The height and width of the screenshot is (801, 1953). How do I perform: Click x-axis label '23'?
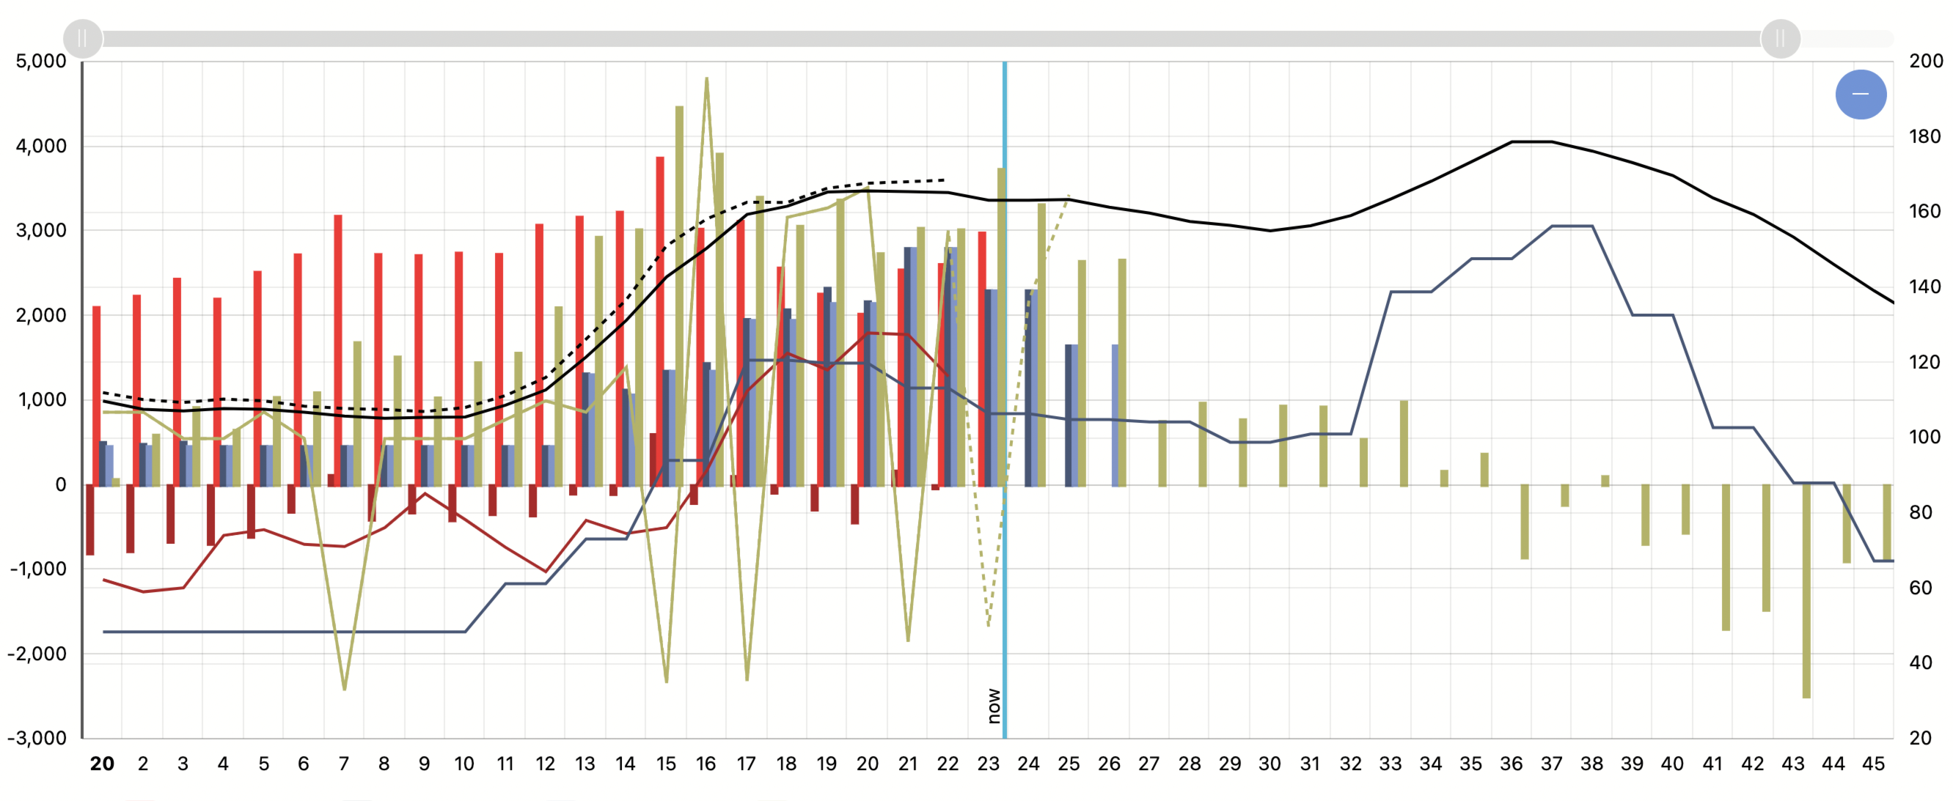pyautogui.click(x=988, y=764)
